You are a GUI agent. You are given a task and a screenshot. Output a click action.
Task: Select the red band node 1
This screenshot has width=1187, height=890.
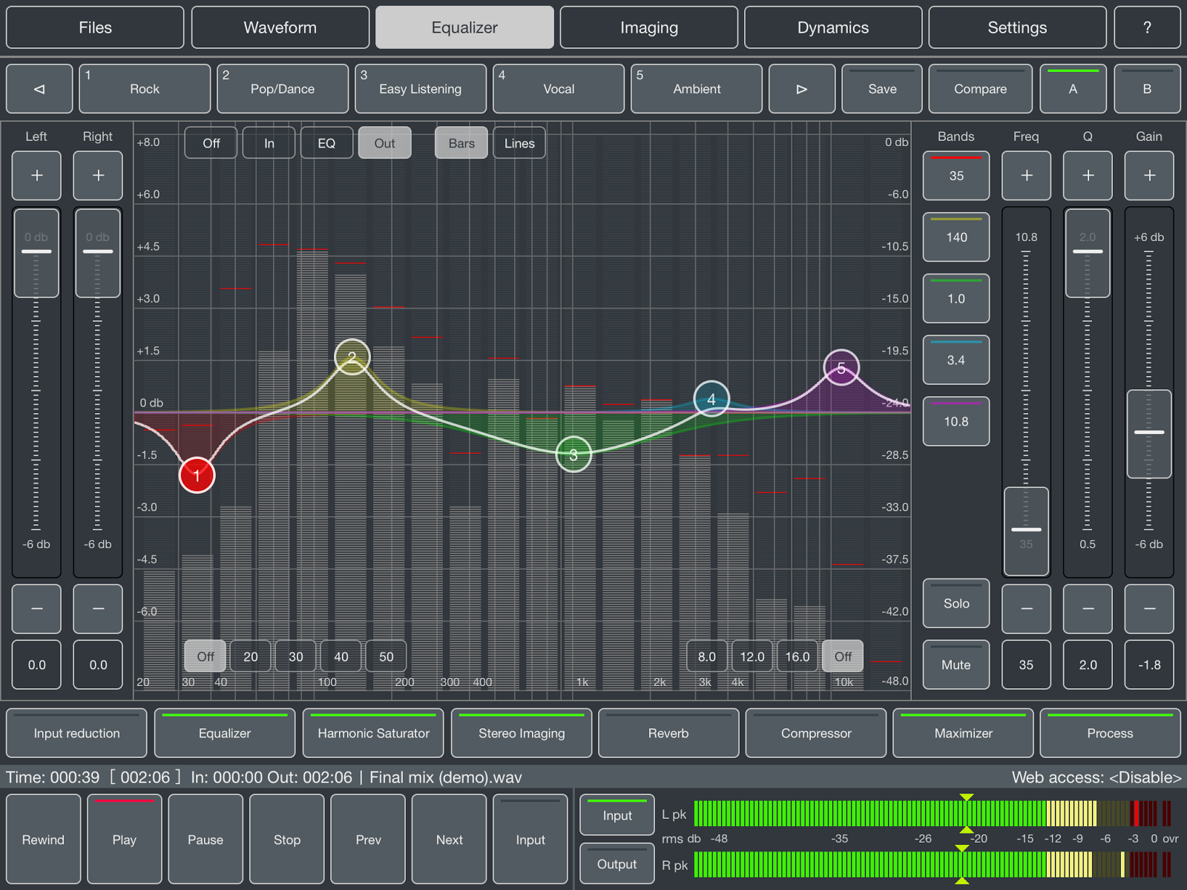tap(197, 475)
